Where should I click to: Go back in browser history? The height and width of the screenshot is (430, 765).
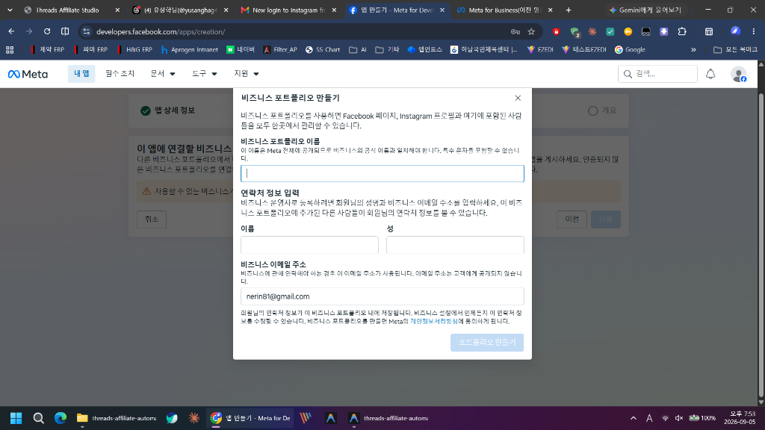(x=11, y=31)
